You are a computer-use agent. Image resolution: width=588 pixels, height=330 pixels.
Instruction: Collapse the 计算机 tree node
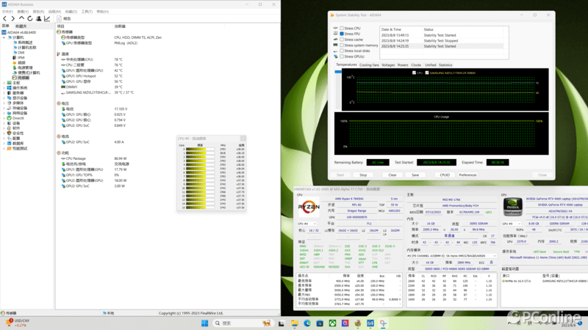(4, 37)
